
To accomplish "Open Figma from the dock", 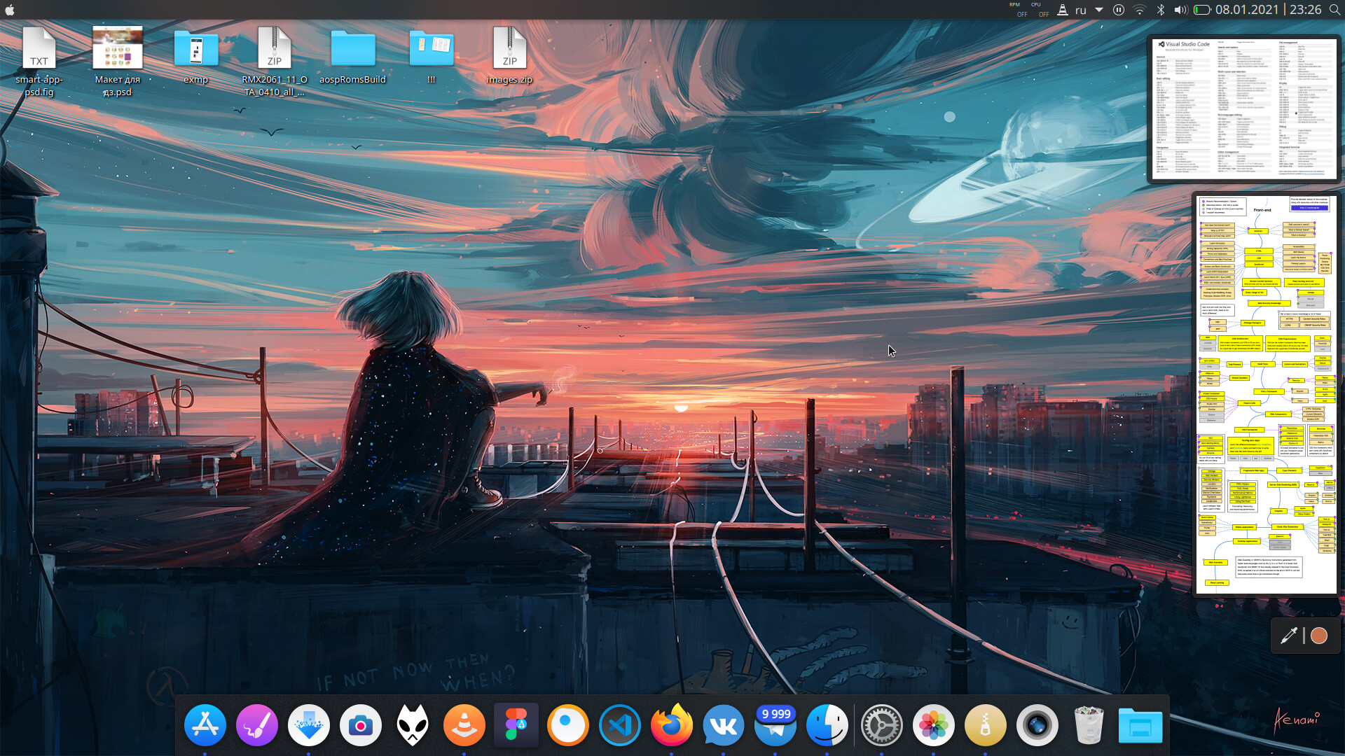I will pyautogui.click(x=516, y=724).
